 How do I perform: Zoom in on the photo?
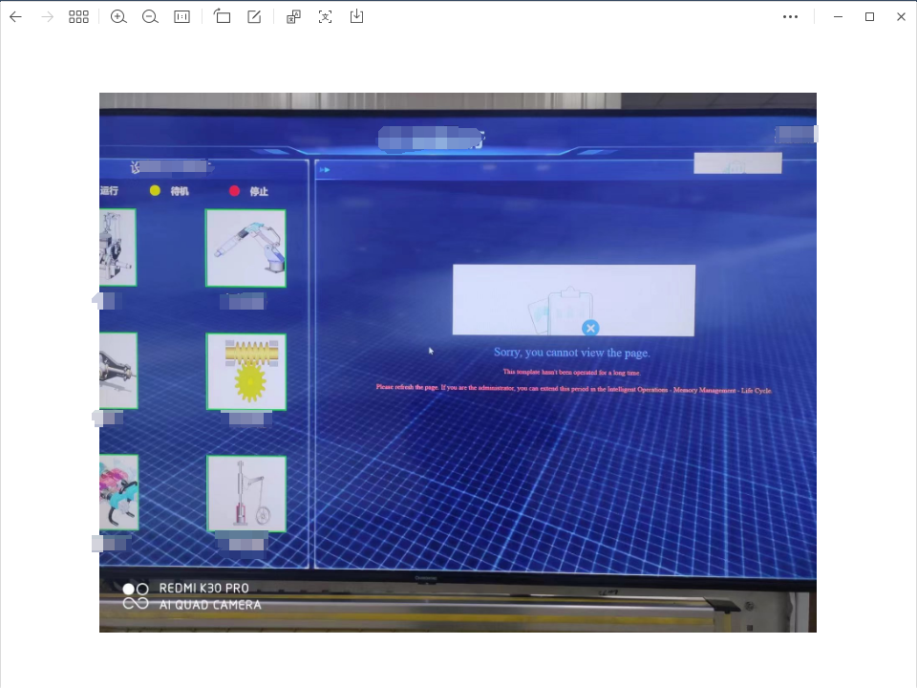(x=118, y=17)
